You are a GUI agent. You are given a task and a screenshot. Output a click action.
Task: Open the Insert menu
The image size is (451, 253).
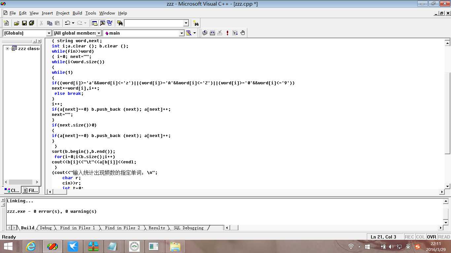coord(47,13)
